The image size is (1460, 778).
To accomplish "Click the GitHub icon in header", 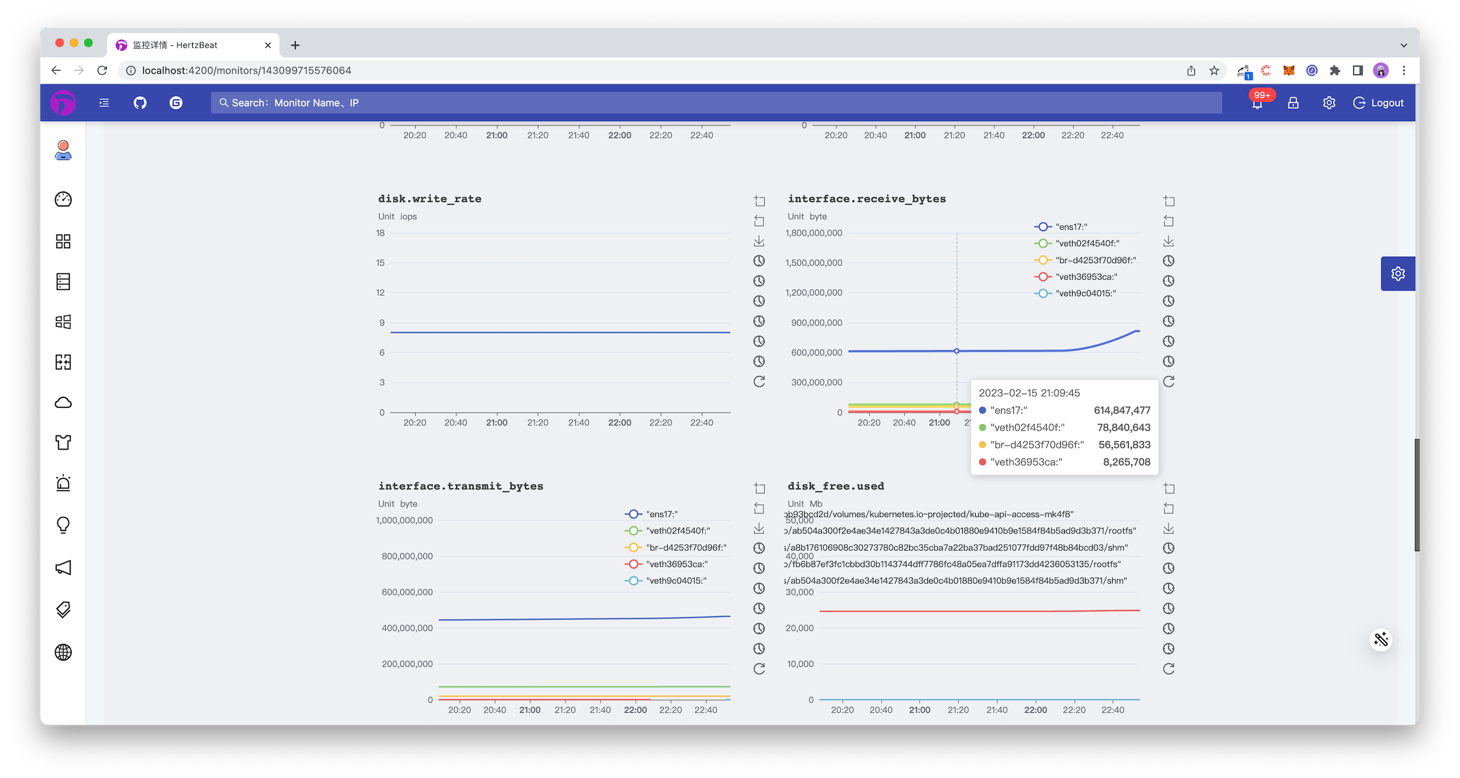I will point(140,103).
